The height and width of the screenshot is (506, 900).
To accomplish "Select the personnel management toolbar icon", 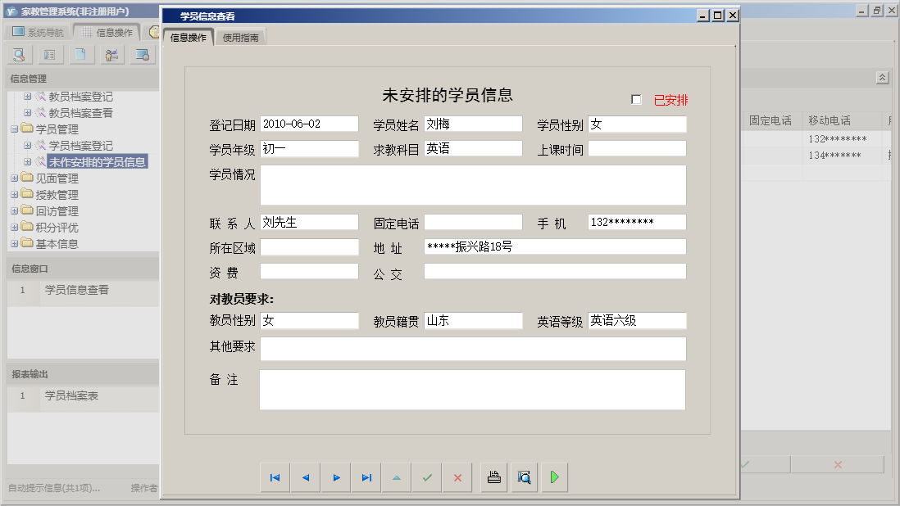I will pos(111,54).
